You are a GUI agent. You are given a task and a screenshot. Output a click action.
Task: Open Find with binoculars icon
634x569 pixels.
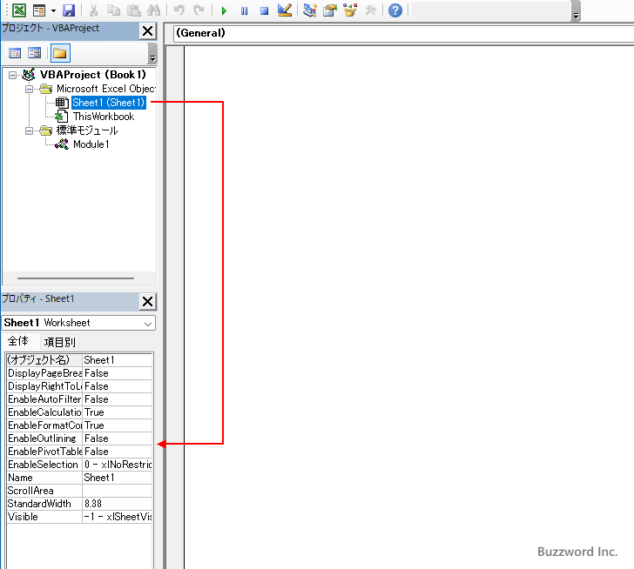coord(153,10)
